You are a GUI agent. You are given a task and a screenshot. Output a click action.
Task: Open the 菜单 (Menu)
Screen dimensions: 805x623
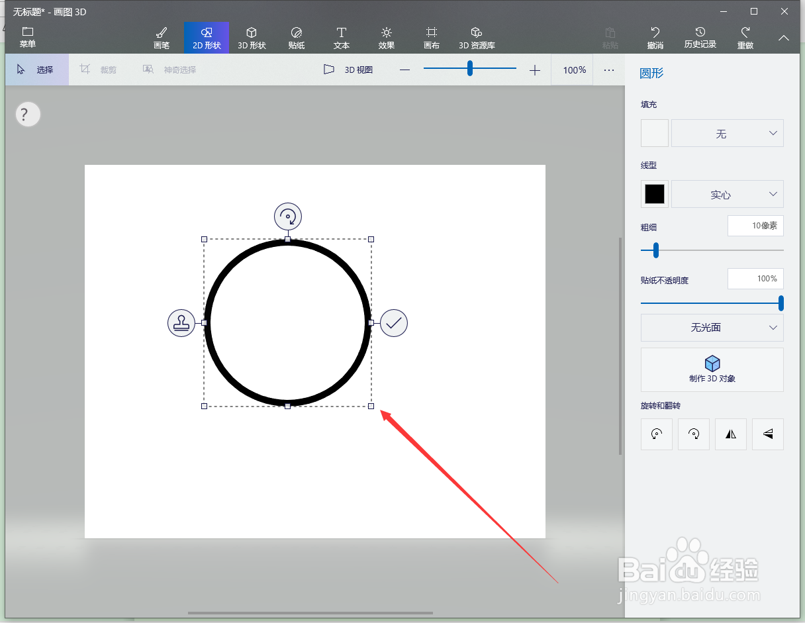coord(27,36)
